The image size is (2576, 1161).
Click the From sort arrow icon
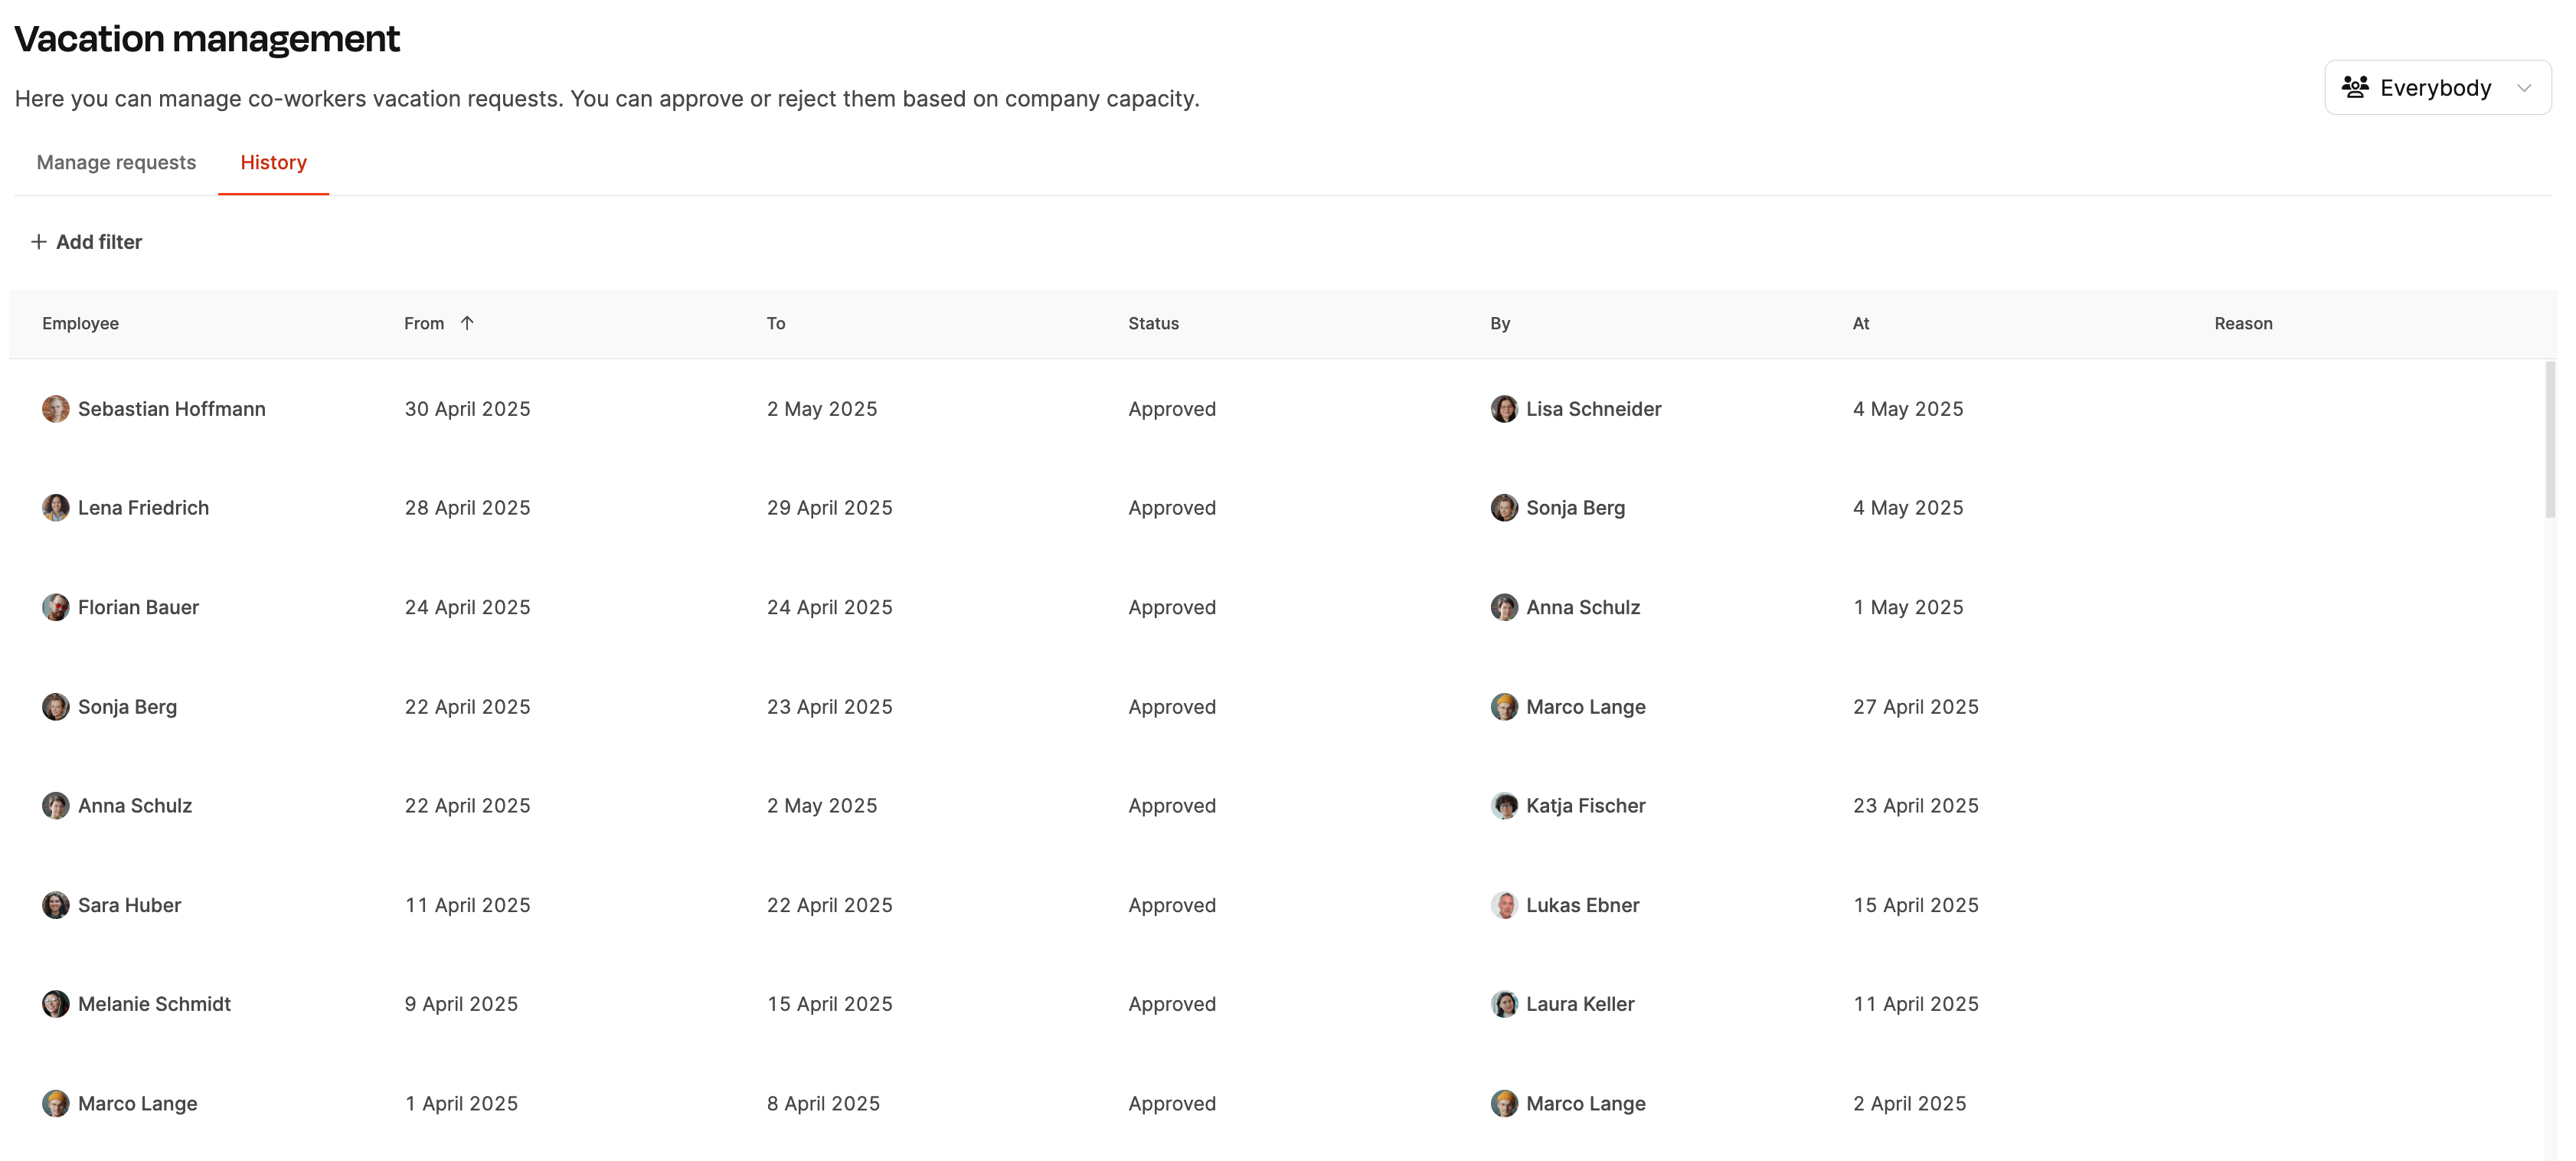(467, 323)
